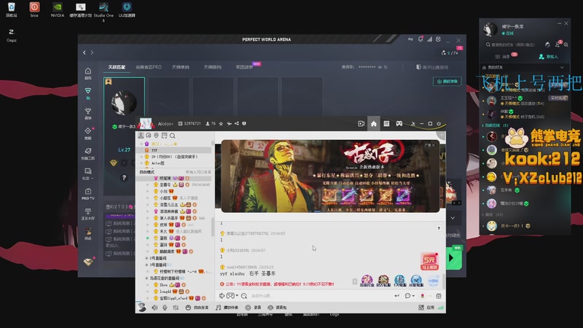Image resolution: width=583 pixels, height=328 pixels.
Task: Click the location pin icon above channel tree
Action: (156, 136)
